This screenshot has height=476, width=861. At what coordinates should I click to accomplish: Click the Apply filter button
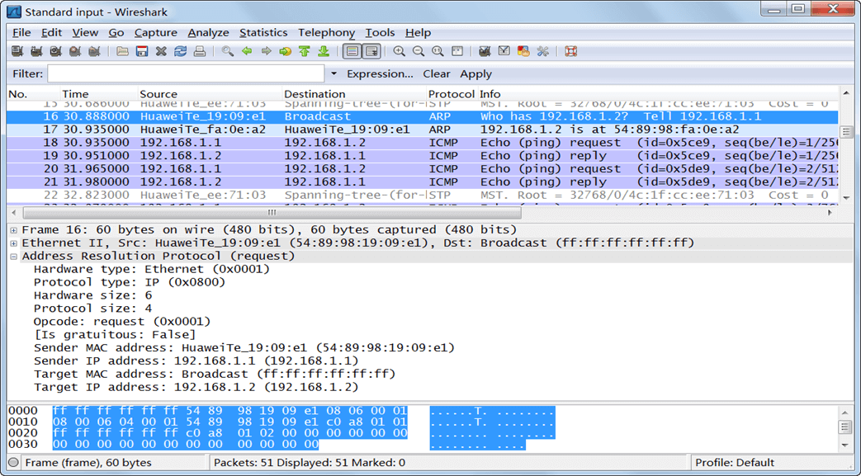pyautogui.click(x=476, y=73)
